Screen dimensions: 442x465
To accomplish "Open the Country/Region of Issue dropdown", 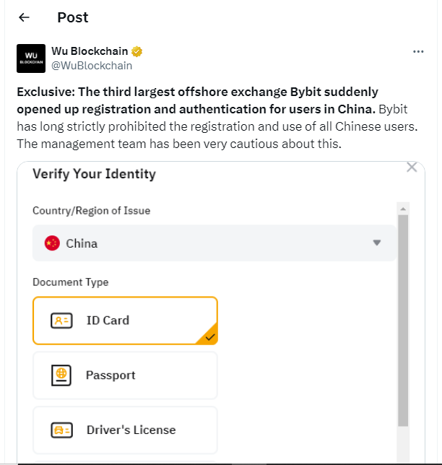I will point(214,243).
